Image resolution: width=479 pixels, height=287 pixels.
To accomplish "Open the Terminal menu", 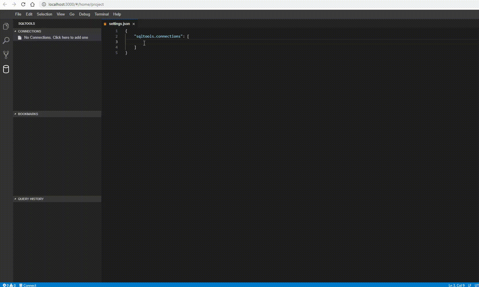I will point(101,14).
